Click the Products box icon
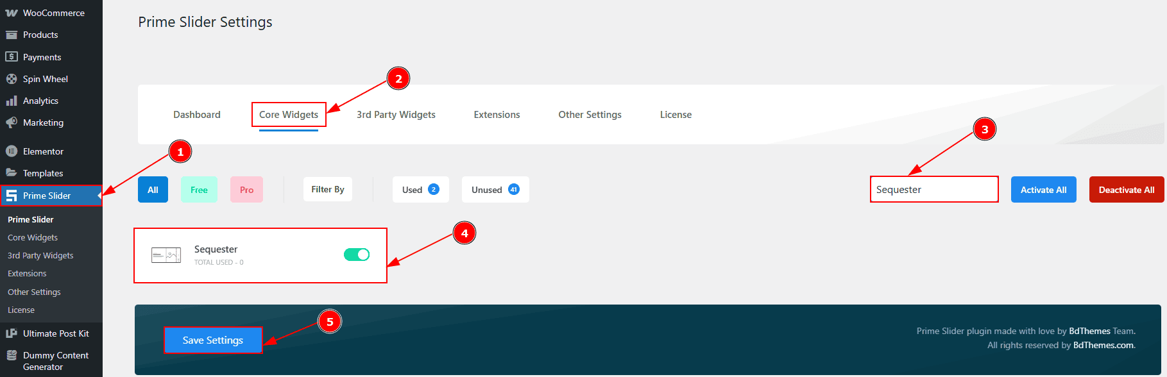The width and height of the screenshot is (1167, 377). (x=12, y=35)
